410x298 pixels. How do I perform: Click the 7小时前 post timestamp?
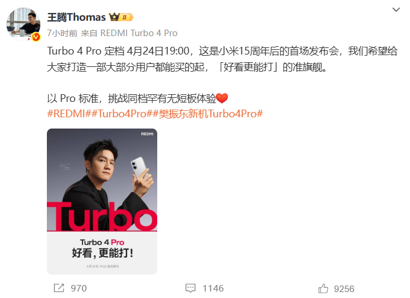coord(62,33)
